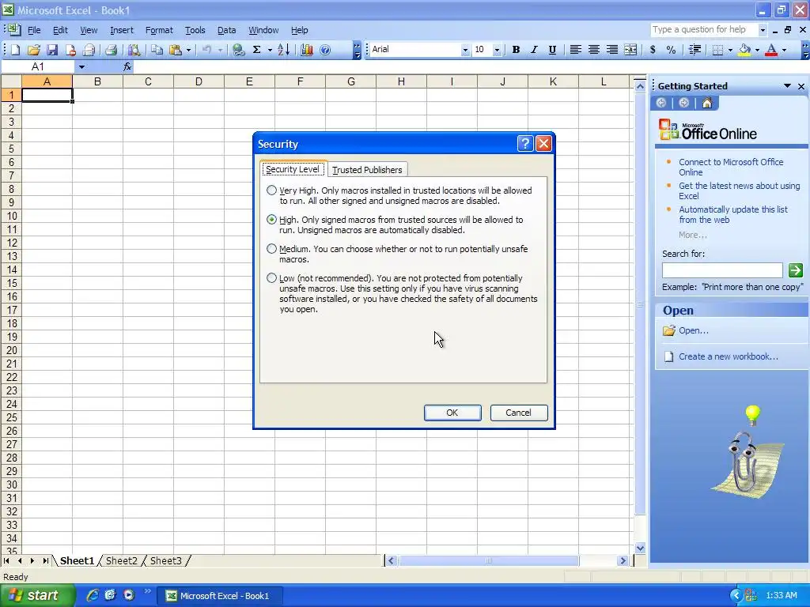Click the Insert Function fx icon
Image resolution: width=810 pixels, height=607 pixels.
[127, 66]
